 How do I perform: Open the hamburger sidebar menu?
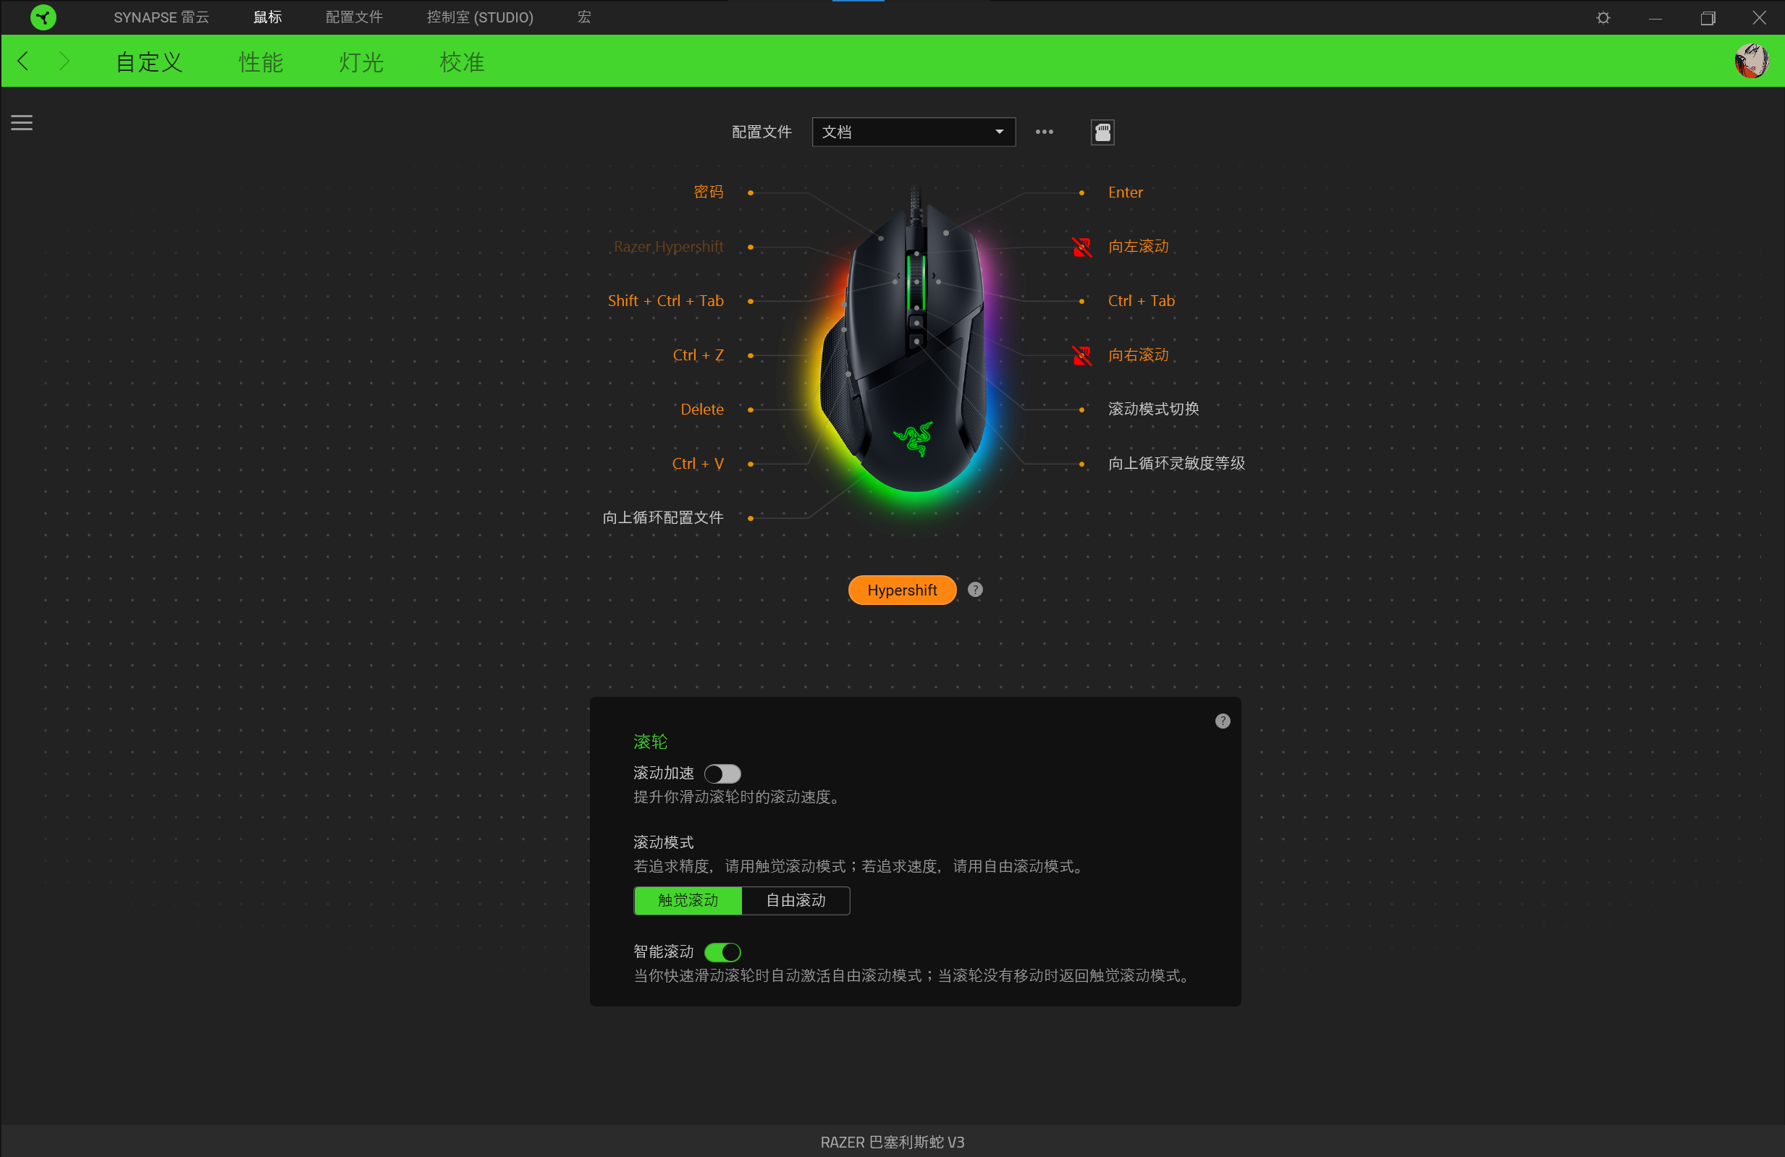pyautogui.click(x=22, y=122)
